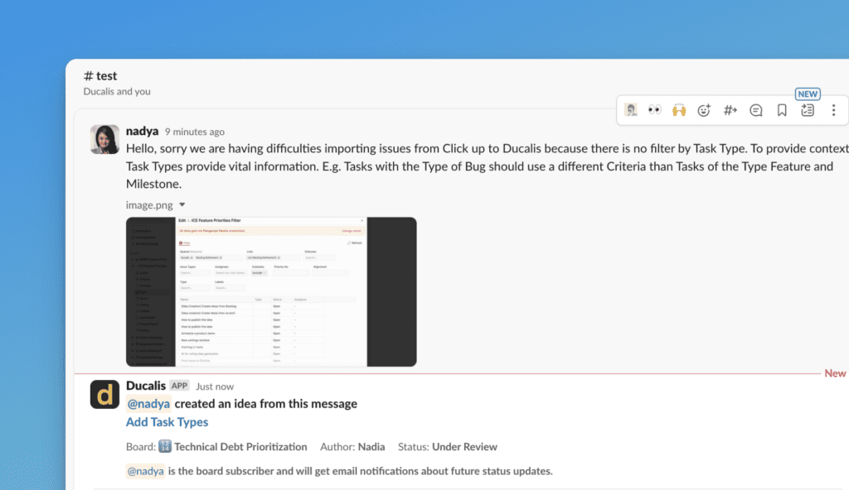Image resolution: width=849 pixels, height=490 pixels.
Task: Open the Add Task Types idea link
Action: click(x=167, y=422)
